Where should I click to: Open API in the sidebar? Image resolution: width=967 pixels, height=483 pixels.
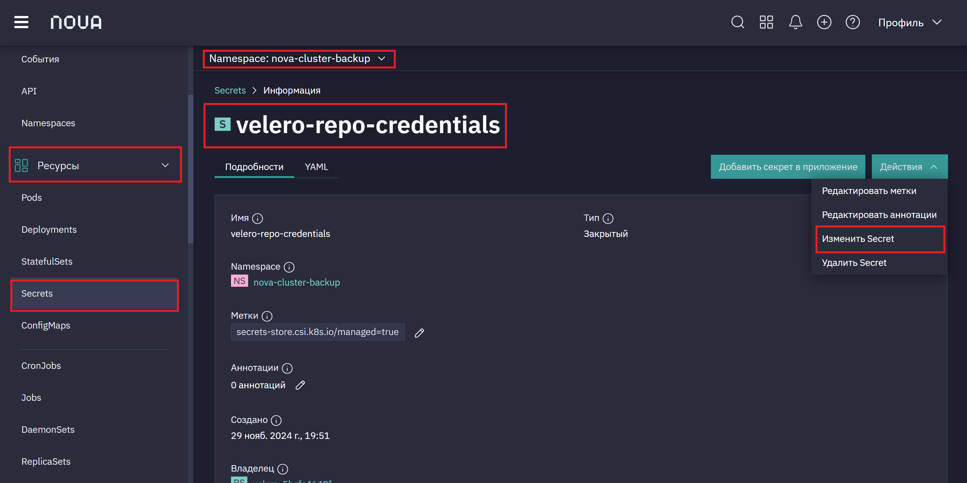[x=29, y=91]
